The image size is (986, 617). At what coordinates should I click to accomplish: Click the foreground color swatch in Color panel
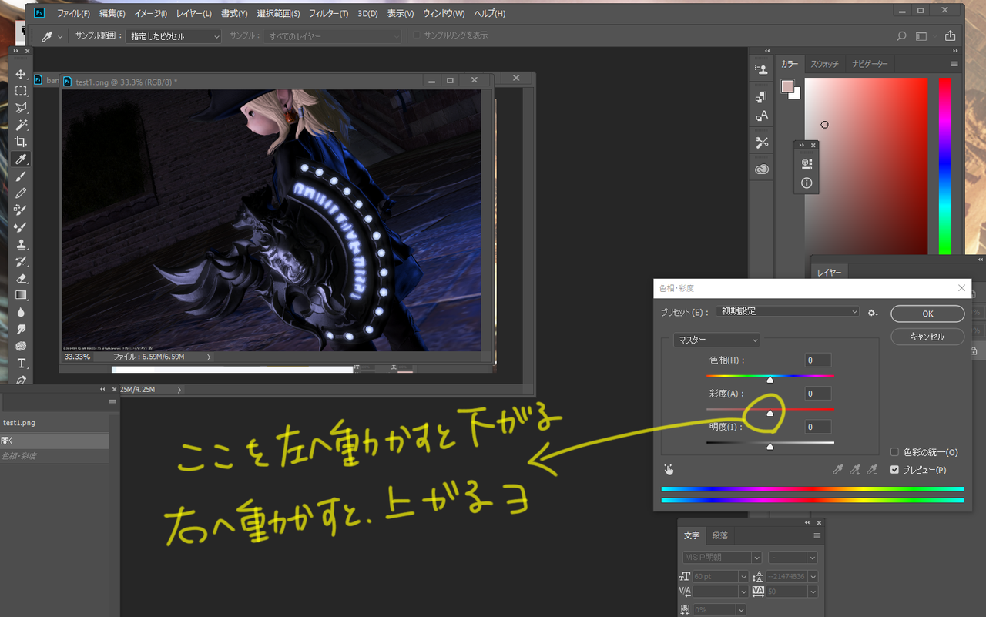(x=787, y=86)
